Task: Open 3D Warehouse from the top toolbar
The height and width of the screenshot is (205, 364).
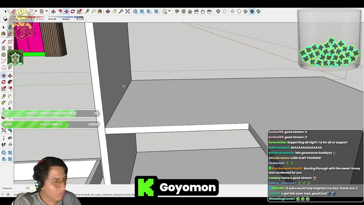Action: point(135,11)
